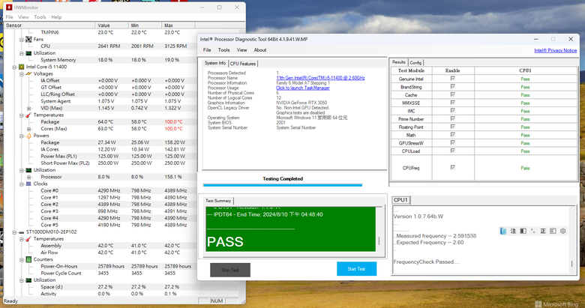Click the IME pad icon next to 正

(553, 231)
